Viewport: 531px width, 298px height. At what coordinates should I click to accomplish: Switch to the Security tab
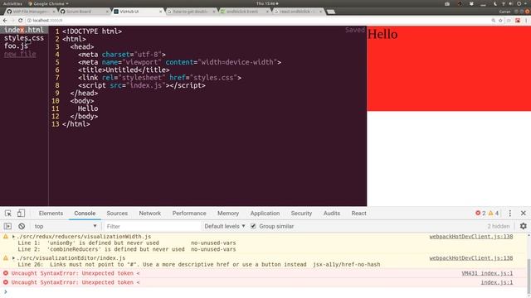(301, 214)
